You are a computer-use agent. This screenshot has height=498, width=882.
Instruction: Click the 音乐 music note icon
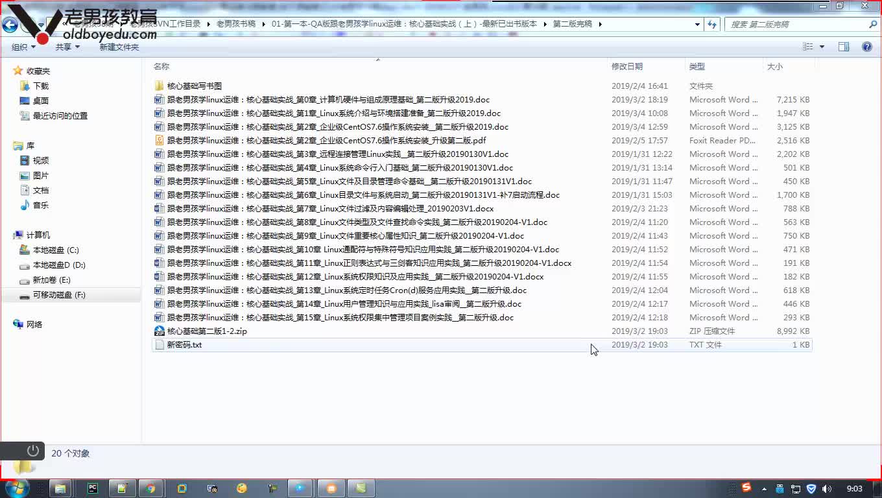point(25,205)
